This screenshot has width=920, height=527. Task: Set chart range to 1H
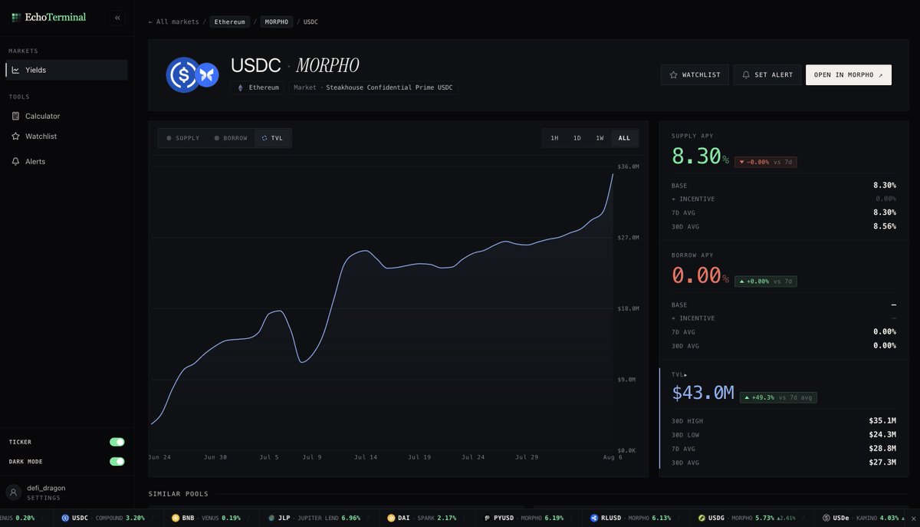pos(554,138)
